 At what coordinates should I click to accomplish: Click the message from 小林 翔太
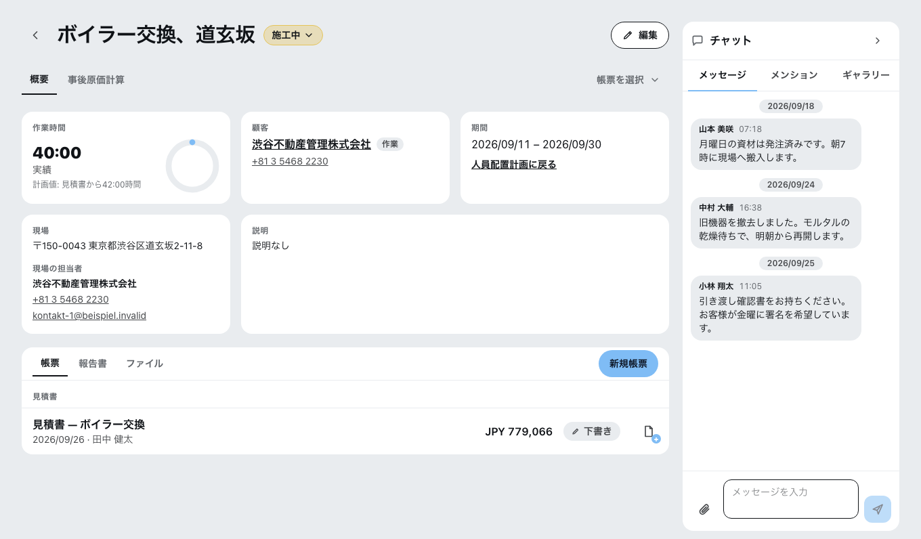click(776, 308)
